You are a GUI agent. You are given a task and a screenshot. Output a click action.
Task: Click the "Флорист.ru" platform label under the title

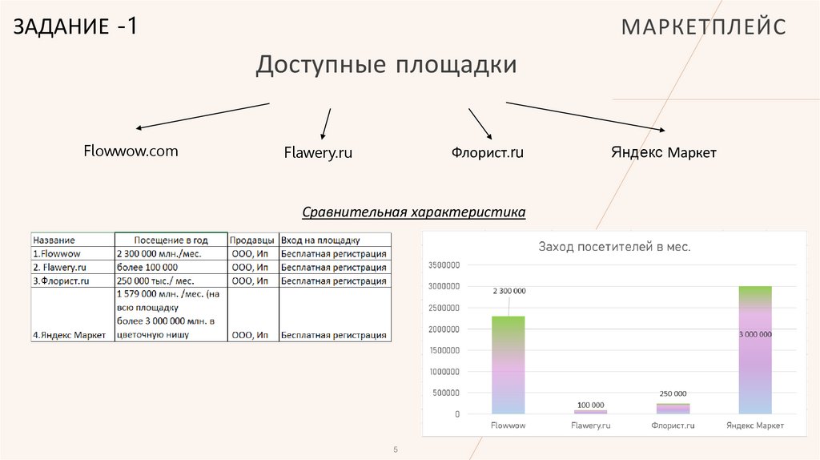[488, 152]
